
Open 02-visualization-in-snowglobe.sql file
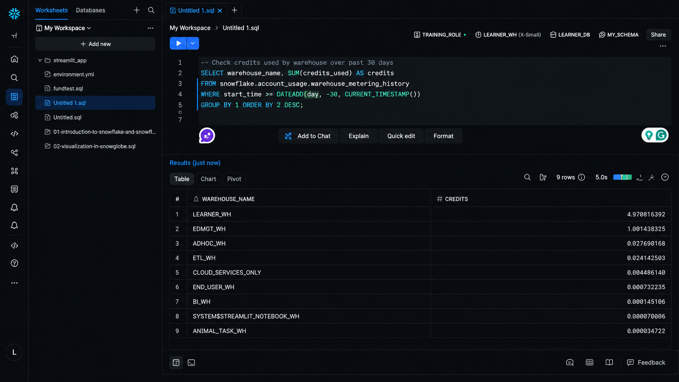point(95,146)
